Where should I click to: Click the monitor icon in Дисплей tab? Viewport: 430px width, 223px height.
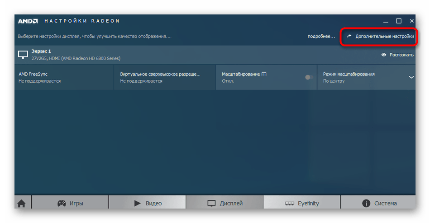211,203
